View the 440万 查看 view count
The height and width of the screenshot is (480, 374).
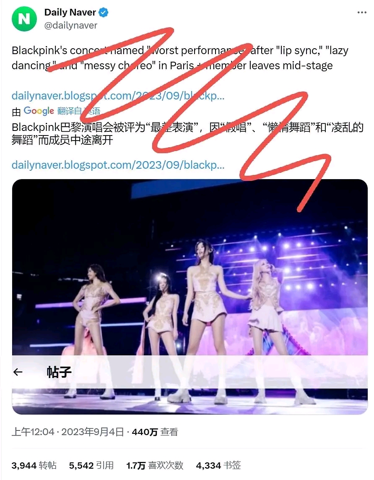click(155, 432)
